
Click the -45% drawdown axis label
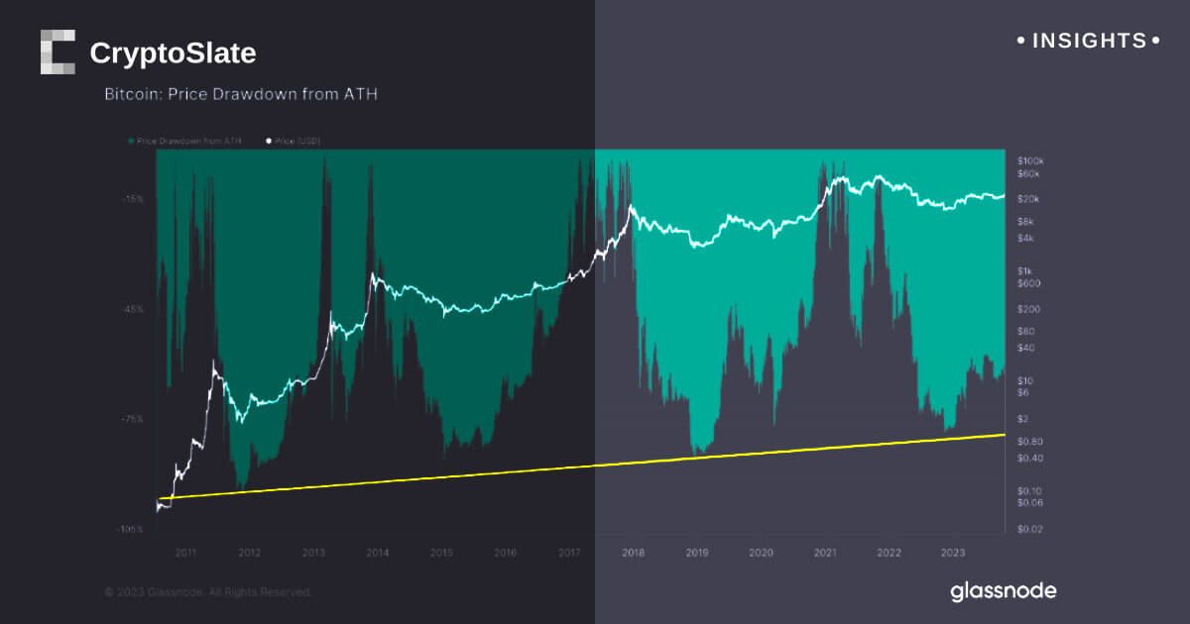[133, 309]
